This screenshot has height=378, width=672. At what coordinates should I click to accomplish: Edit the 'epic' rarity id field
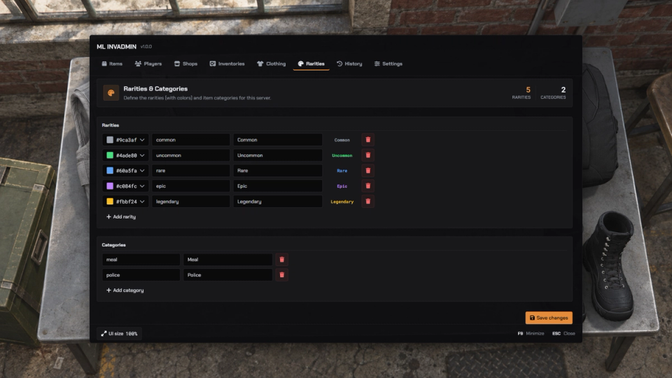(190, 186)
